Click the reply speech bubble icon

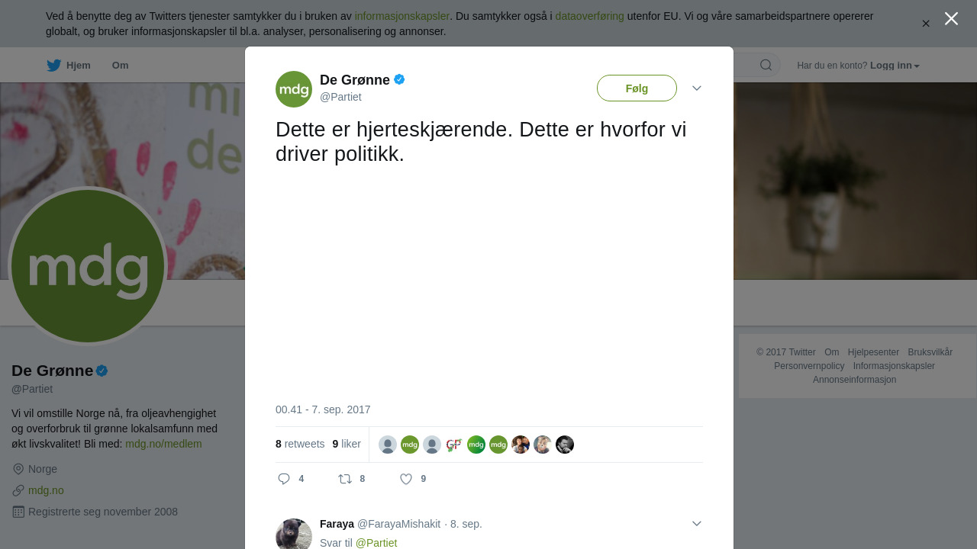[x=284, y=479]
